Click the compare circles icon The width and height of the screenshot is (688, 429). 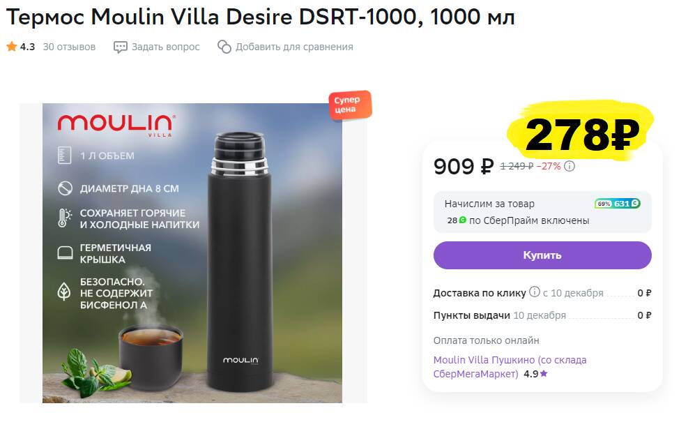click(224, 47)
